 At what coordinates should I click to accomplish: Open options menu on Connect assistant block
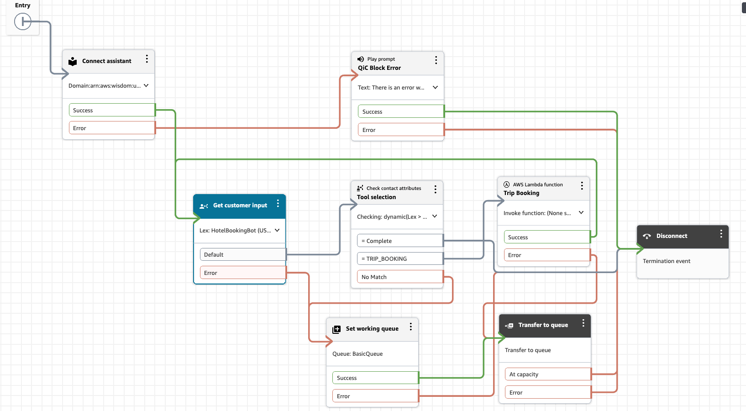pos(147,59)
